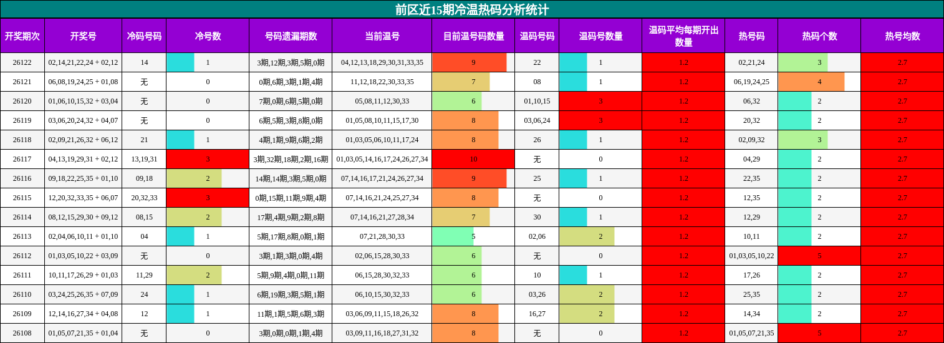Click issue number 26117
The width and height of the screenshot is (944, 343).
coord(22,159)
